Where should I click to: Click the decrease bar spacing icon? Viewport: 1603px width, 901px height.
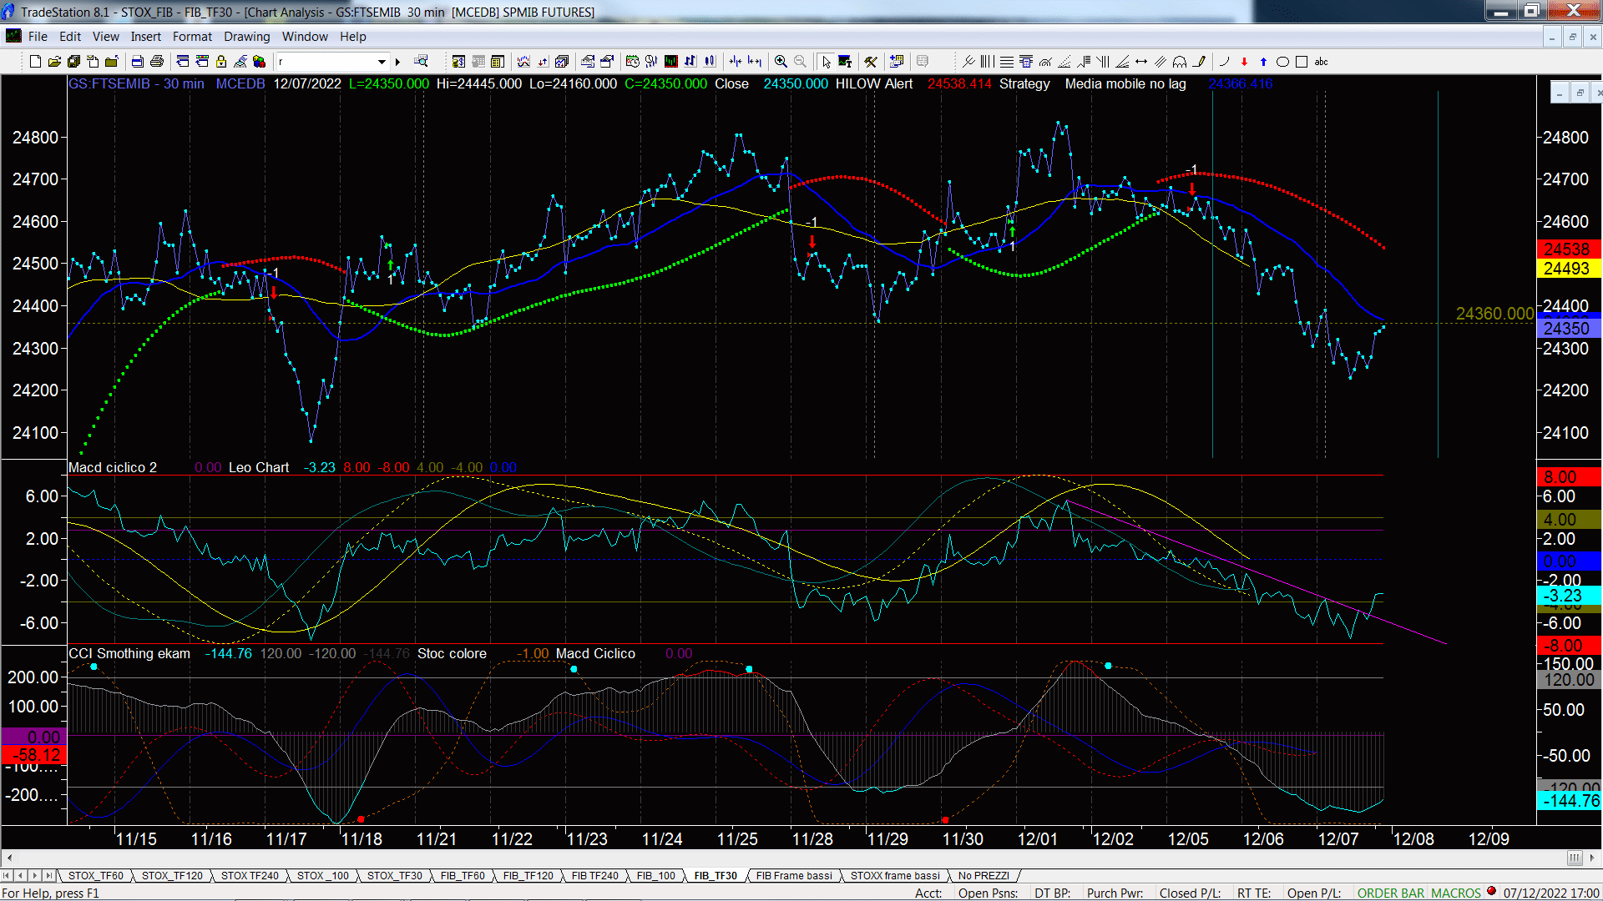[x=736, y=62]
